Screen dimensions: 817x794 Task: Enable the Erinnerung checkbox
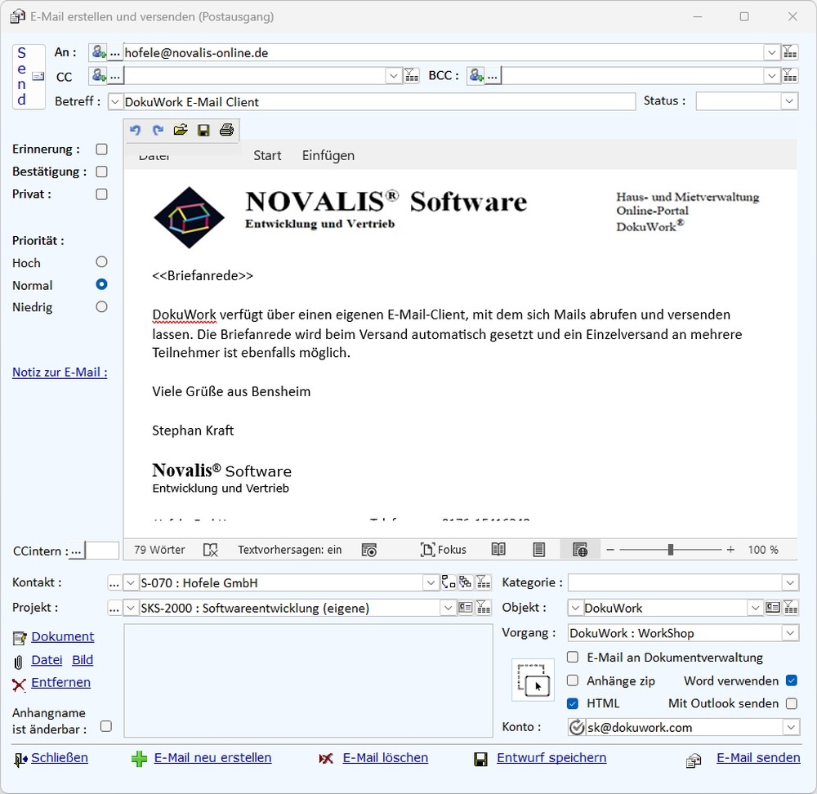(x=101, y=149)
